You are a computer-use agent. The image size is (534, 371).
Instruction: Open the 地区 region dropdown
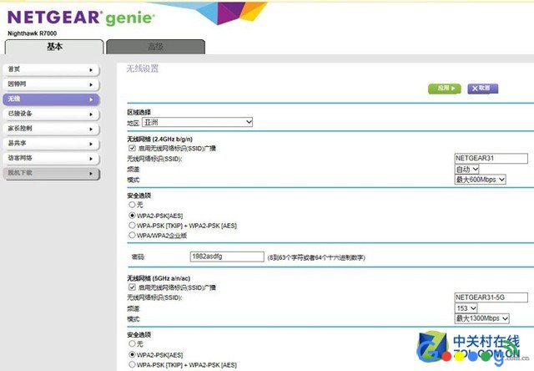[x=197, y=122]
